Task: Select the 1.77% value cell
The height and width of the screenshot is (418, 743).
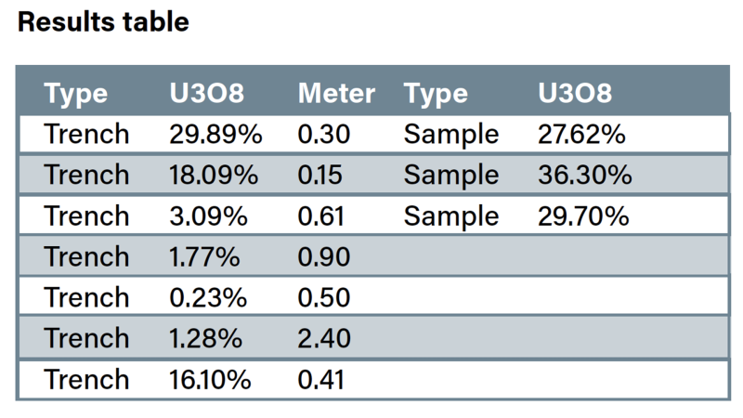Action: click(x=207, y=256)
